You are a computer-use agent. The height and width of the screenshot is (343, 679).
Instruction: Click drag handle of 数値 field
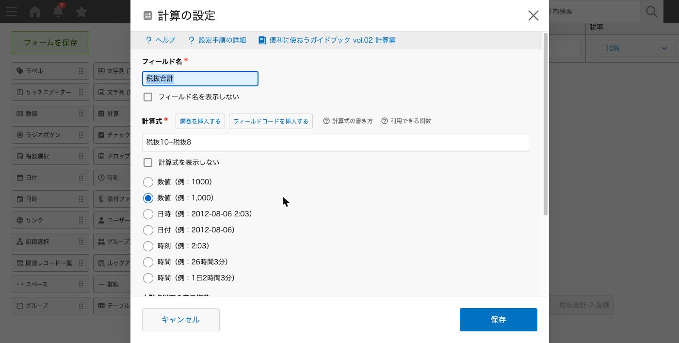point(81,114)
